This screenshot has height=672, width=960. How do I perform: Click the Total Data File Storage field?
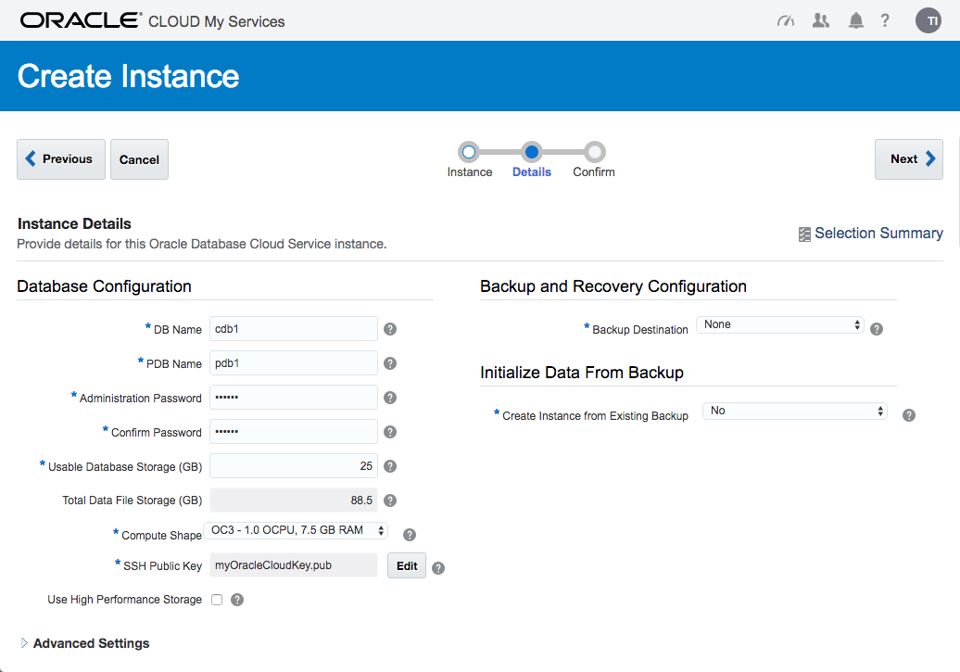293,501
